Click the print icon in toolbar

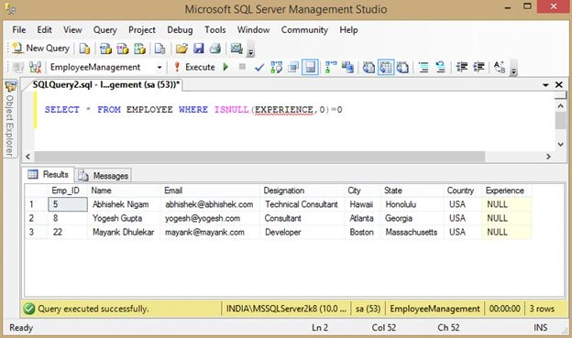pyautogui.click(x=215, y=49)
